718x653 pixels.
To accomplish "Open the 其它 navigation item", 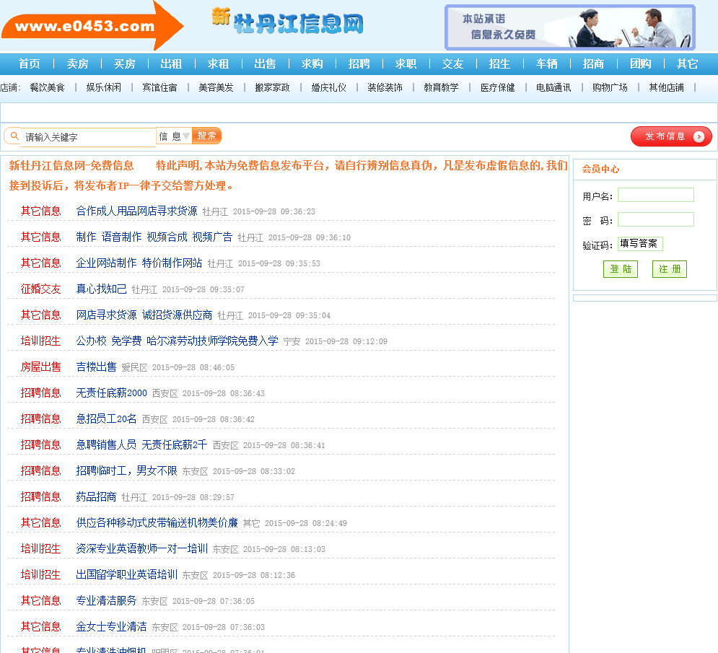I will tap(687, 63).
